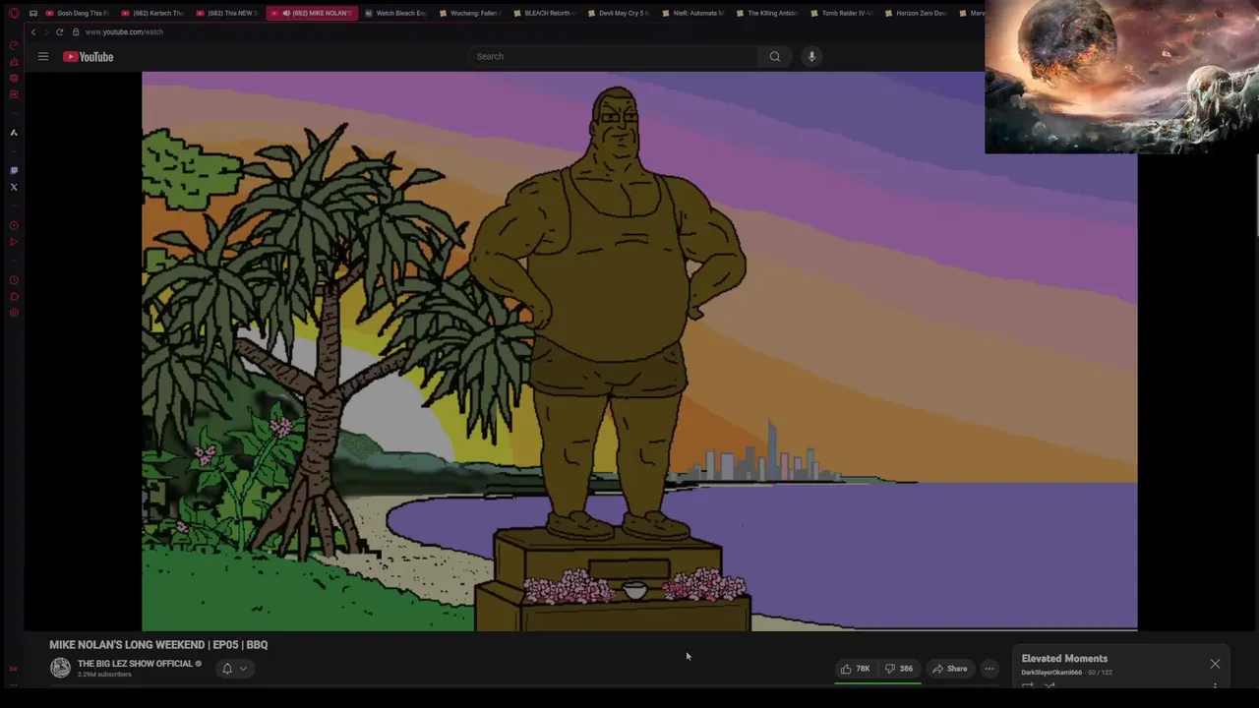1259x708 pixels.
Task: Open the sidebar music player icon
Action: (14, 225)
